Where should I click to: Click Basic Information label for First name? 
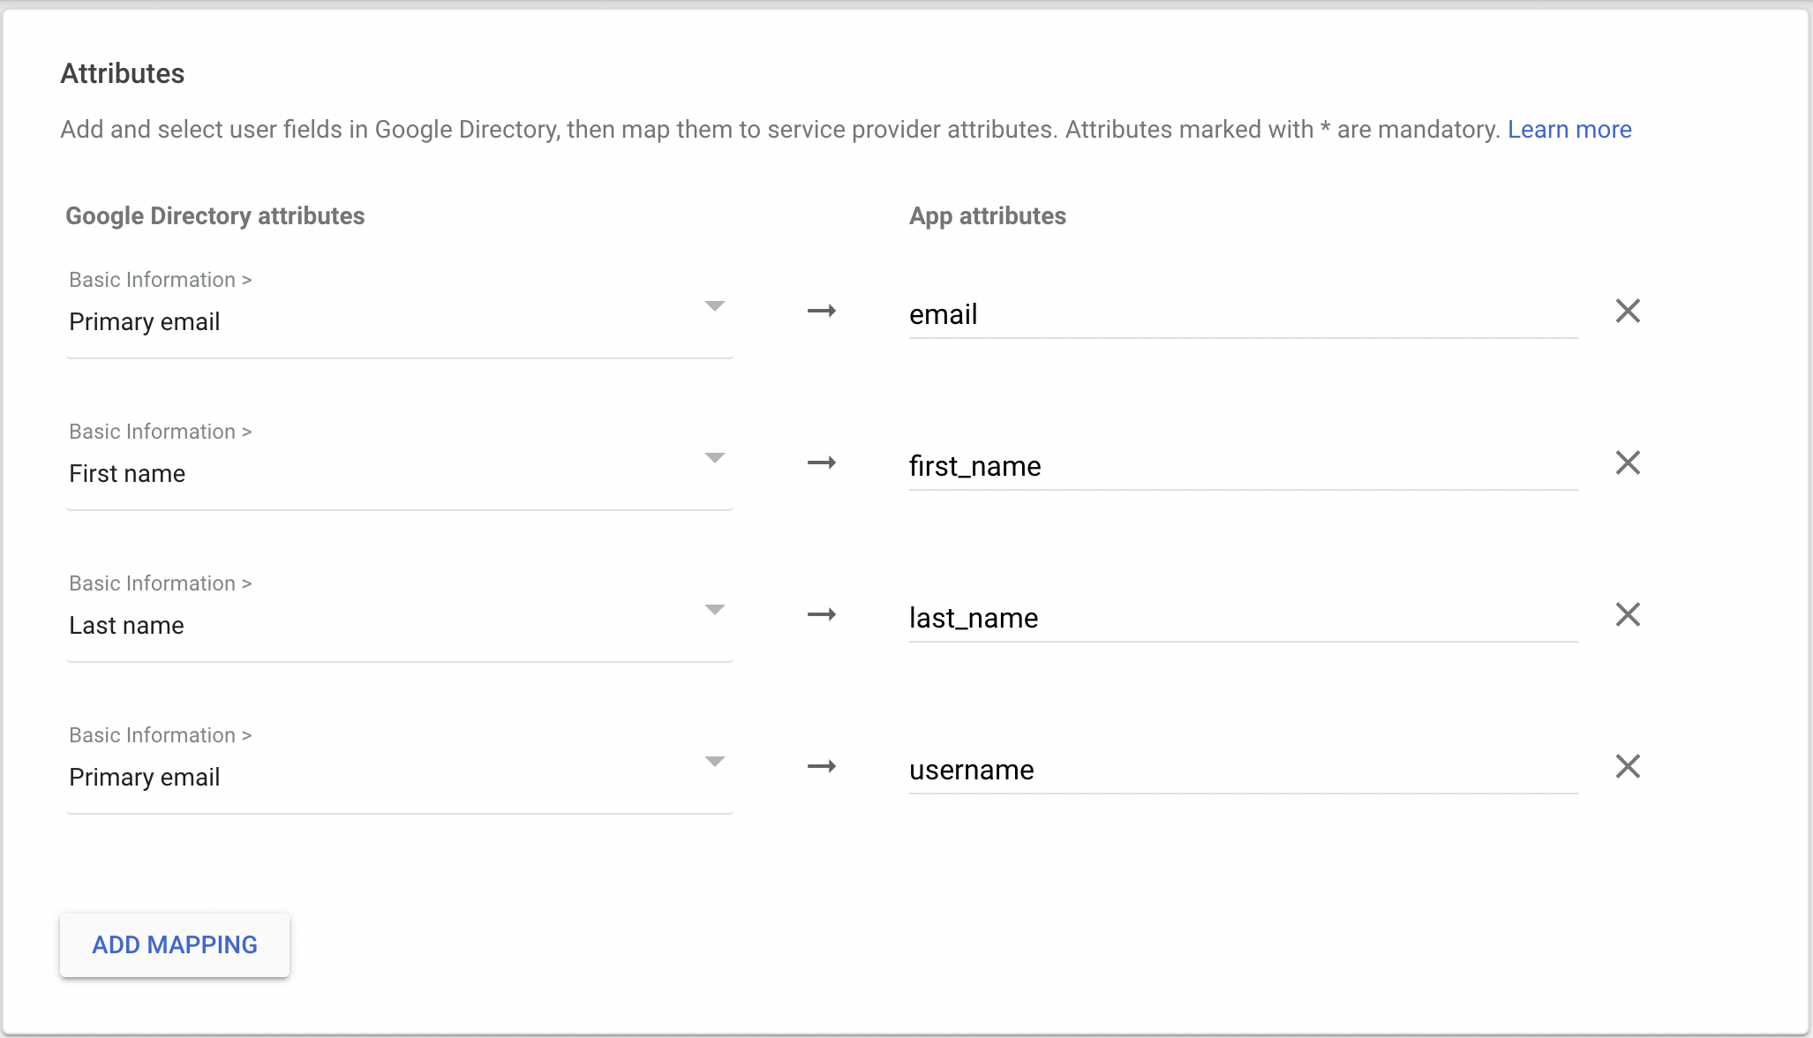pyautogui.click(x=160, y=431)
